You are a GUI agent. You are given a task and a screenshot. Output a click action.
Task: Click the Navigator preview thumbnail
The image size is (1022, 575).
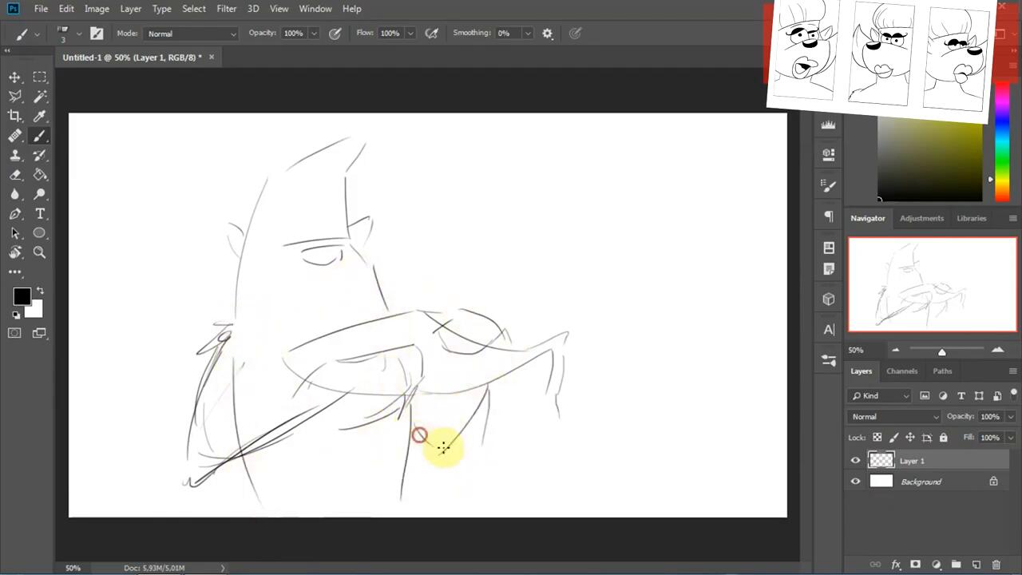[932, 284]
